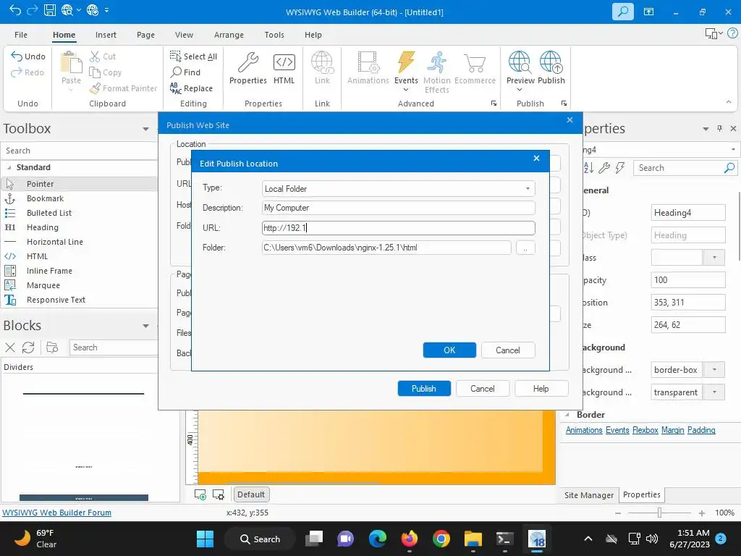Click the add breakpoint icon below canvas
The height and width of the screenshot is (556, 741).
pyautogui.click(x=200, y=494)
